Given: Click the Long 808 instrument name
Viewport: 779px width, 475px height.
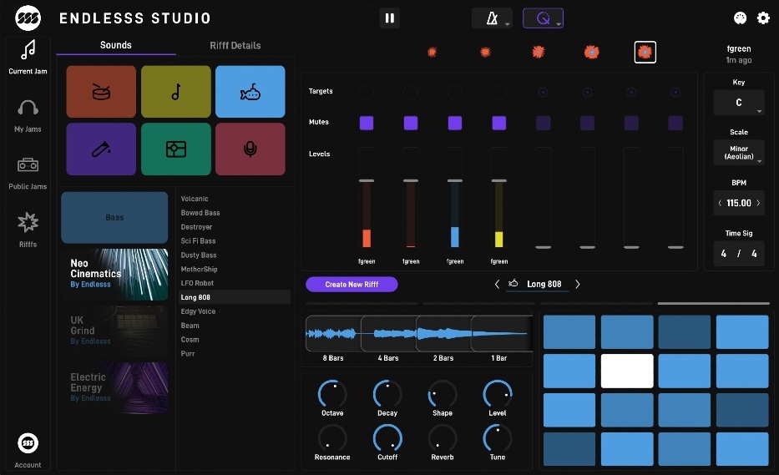Looking at the screenshot, I should [544, 284].
